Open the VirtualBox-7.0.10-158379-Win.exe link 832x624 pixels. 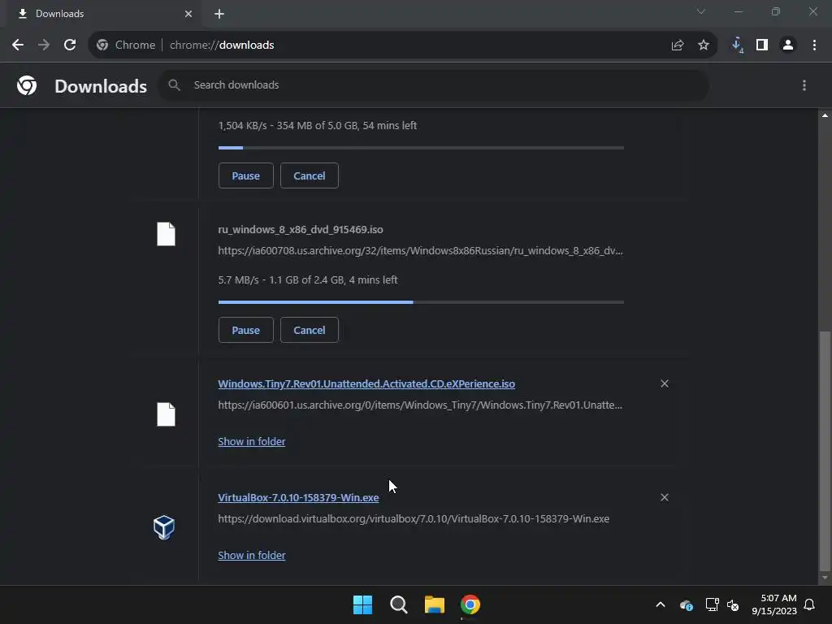298,497
